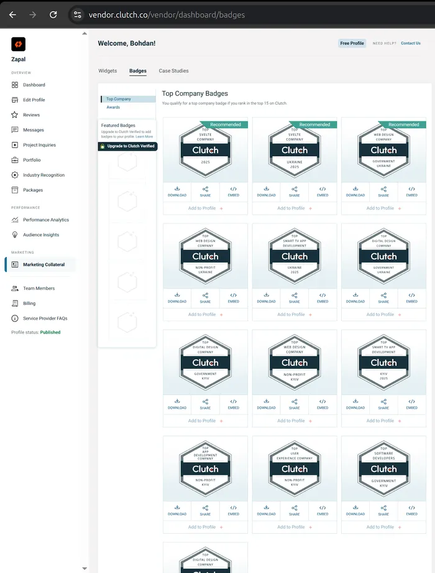The width and height of the screenshot is (435, 573).
Task: Download App Development Non-Profit Kyiv badge
Action: point(177,511)
